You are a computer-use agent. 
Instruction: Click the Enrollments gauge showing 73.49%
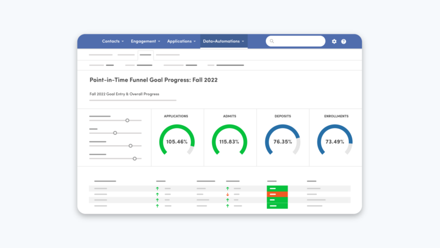(x=335, y=141)
